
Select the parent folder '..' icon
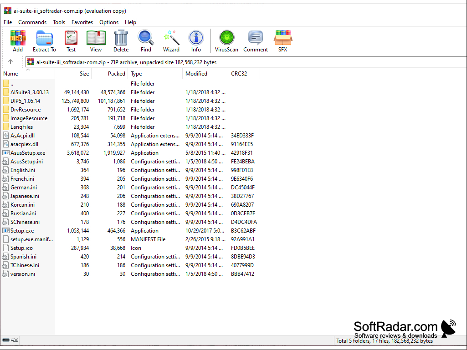(x=5, y=84)
